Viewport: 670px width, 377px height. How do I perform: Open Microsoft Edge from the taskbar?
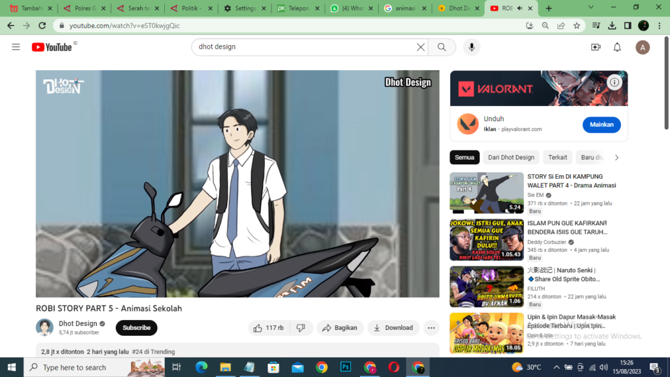coord(202,367)
